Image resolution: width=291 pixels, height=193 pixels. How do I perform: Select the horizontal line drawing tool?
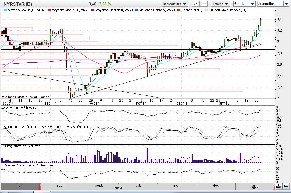point(204,4)
